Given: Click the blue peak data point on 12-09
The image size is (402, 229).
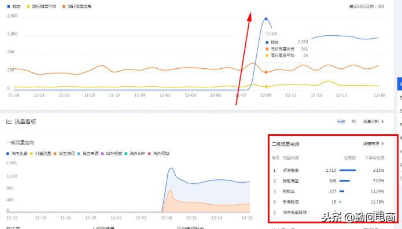Looking at the screenshot, I should point(266,19).
